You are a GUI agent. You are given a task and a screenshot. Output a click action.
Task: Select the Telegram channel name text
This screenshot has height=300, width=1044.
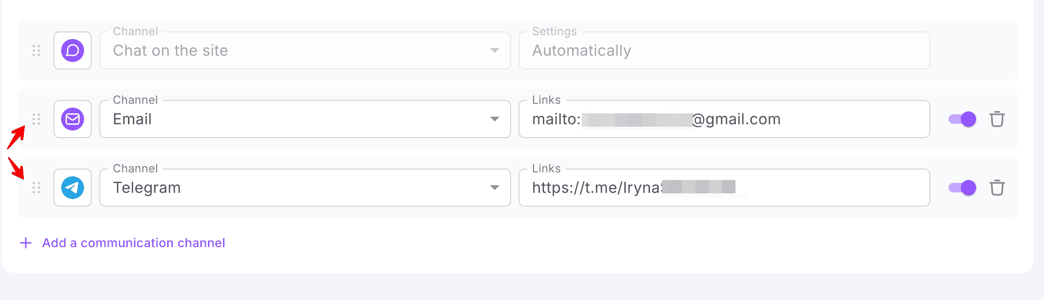pos(147,188)
